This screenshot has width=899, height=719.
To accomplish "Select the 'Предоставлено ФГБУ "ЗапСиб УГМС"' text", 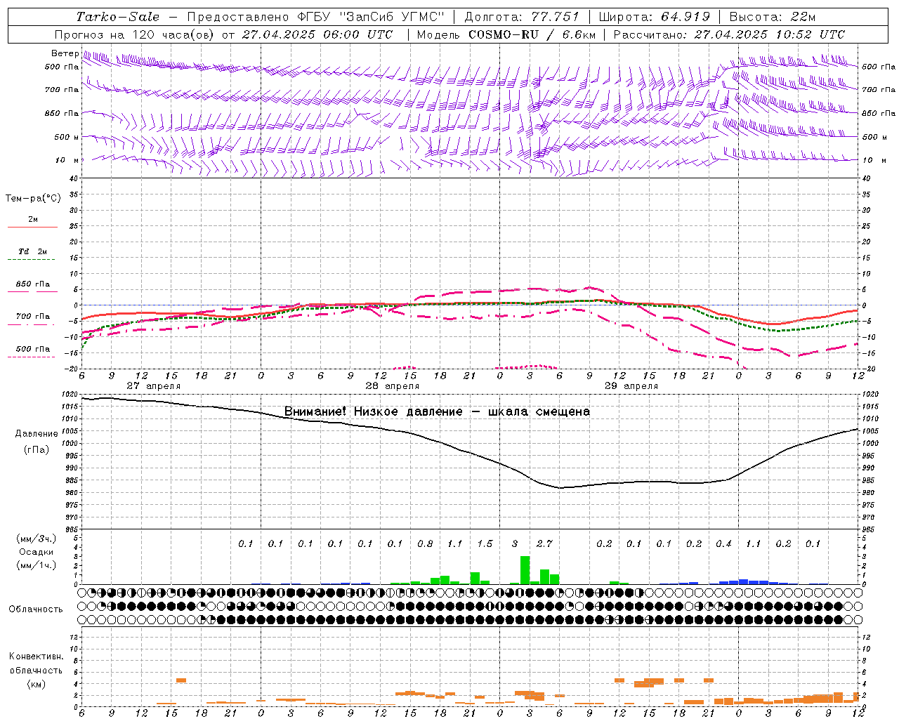I will [316, 17].
